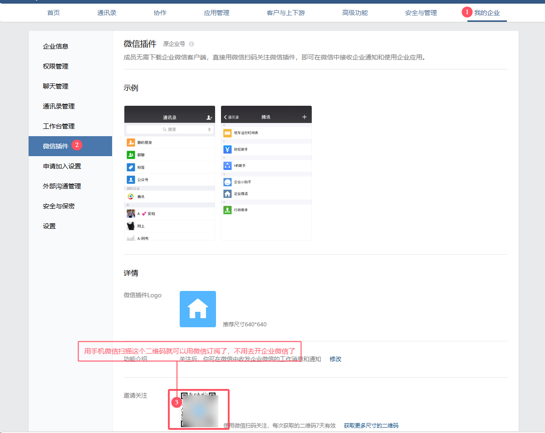Click the 示例 section heading
Image resolution: width=545 pixels, height=433 pixels.
coord(131,88)
